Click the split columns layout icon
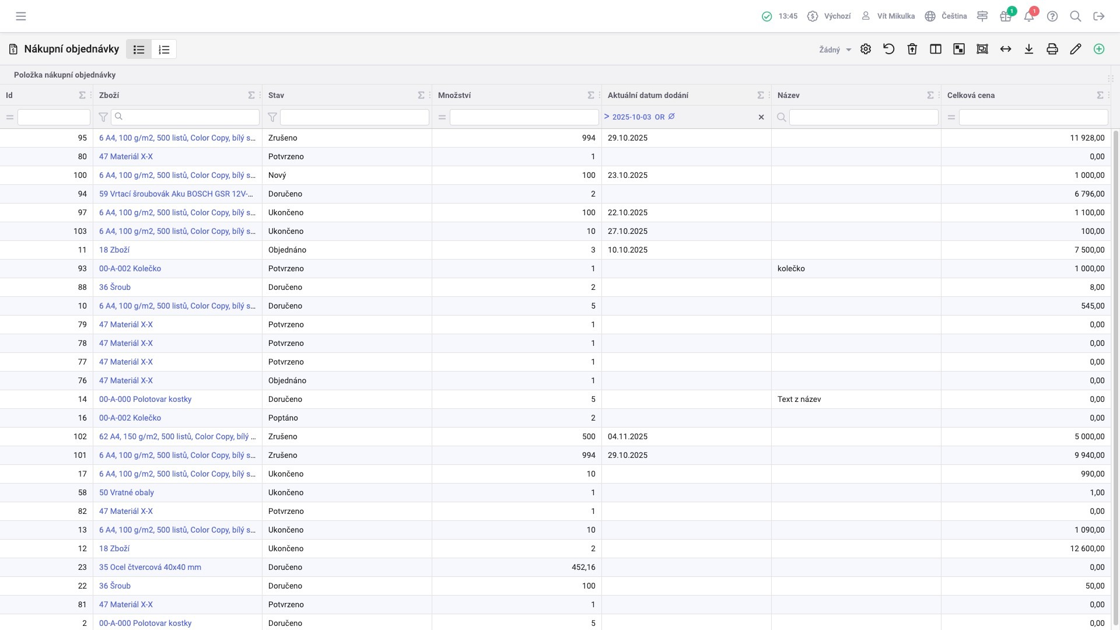The height and width of the screenshot is (630, 1120). coord(936,50)
